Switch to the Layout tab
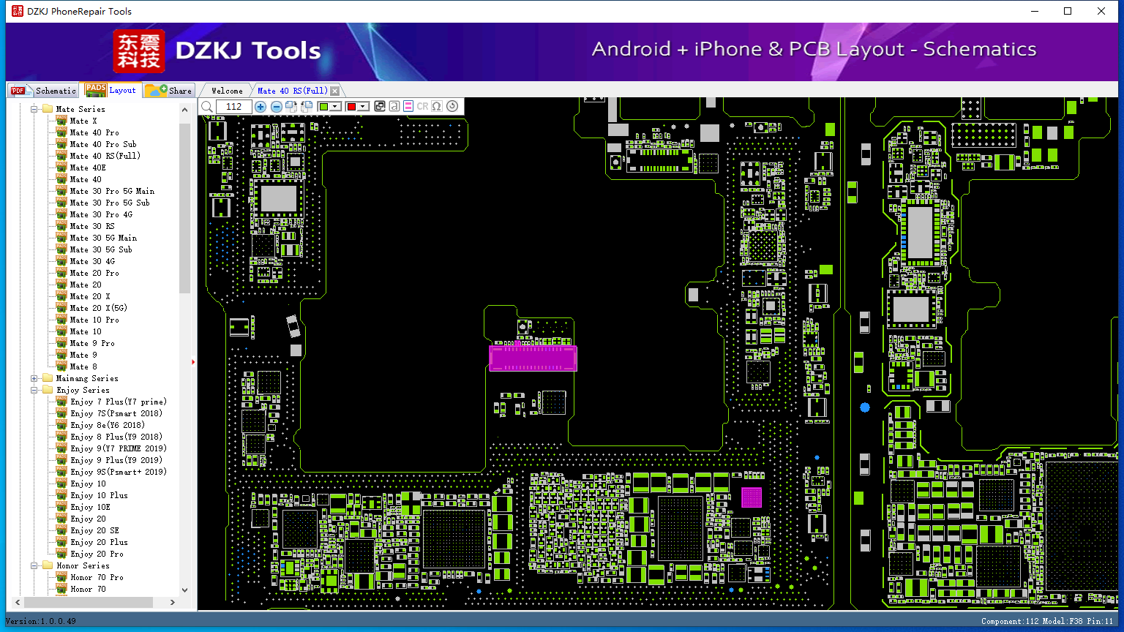1124x632 pixels. [x=111, y=90]
